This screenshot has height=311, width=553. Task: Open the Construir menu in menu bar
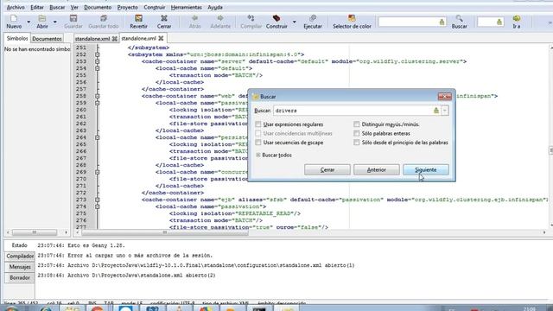click(x=155, y=7)
